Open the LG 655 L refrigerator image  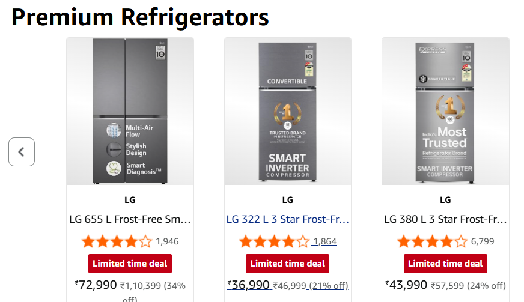pyautogui.click(x=130, y=111)
